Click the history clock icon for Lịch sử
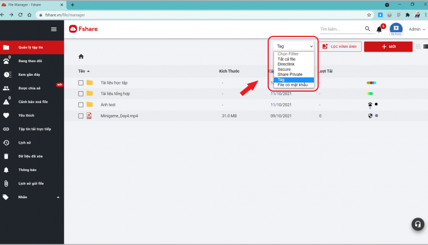The image size is (428, 245). coord(6,142)
